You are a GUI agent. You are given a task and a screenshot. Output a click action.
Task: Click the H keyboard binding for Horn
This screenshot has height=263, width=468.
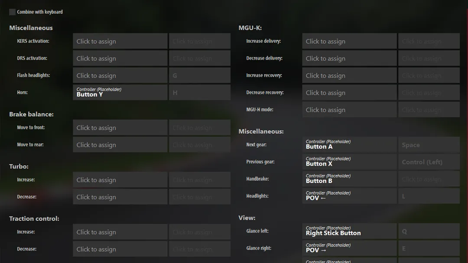[x=199, y=92]
